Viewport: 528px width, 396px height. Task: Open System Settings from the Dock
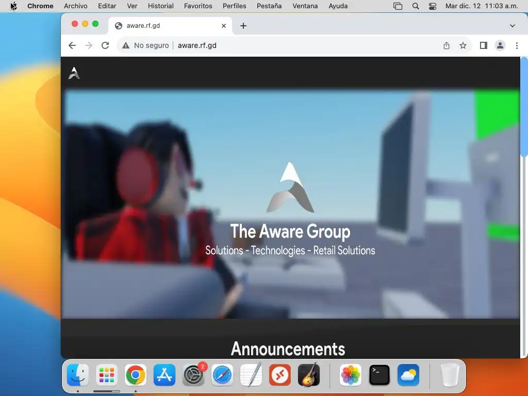[193, 375]
